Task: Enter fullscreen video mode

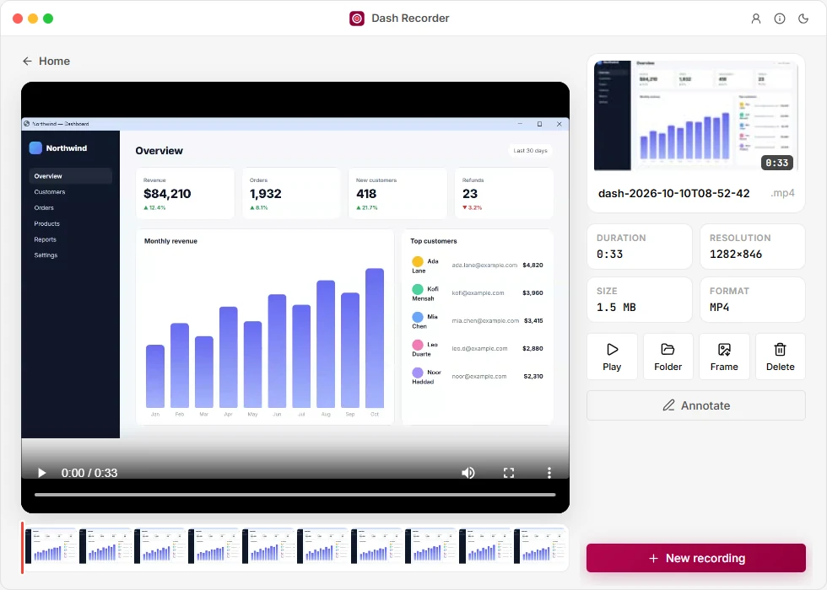Action: tap(508, 473)
